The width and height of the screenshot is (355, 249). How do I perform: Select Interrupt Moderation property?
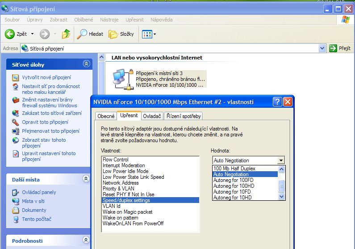pyautogui.click(x=150, y=165)
